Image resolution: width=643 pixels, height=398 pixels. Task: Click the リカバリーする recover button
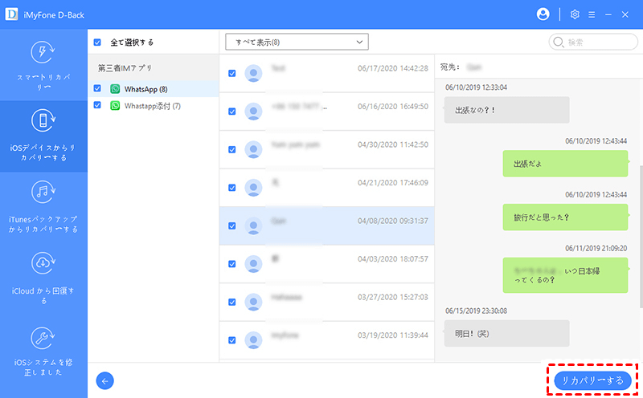(592, 380)
